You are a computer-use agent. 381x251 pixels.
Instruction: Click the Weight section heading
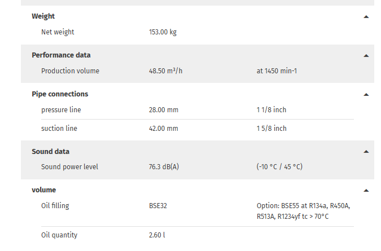[43, 16]
